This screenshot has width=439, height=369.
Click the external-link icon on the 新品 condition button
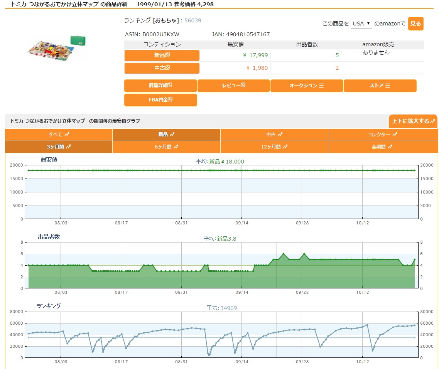pos(167,55)
